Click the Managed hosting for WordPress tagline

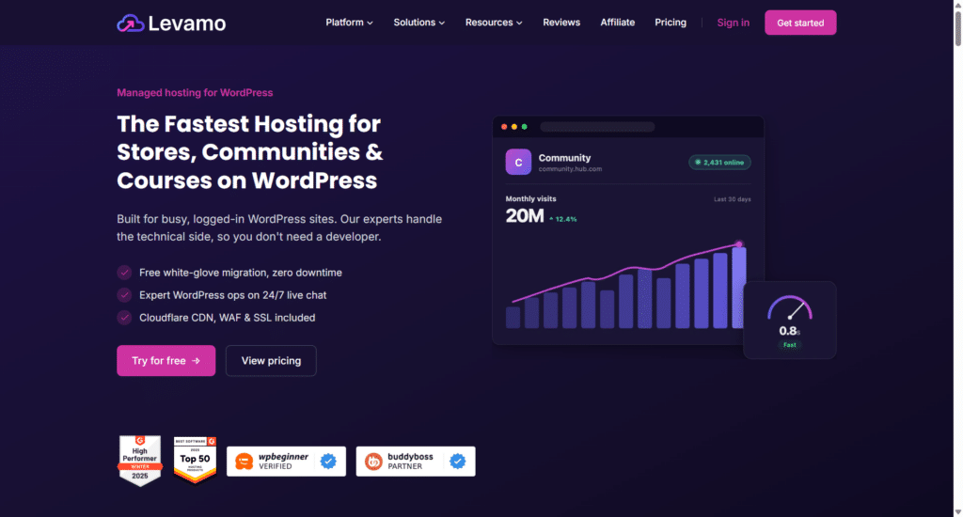(195, 93)
